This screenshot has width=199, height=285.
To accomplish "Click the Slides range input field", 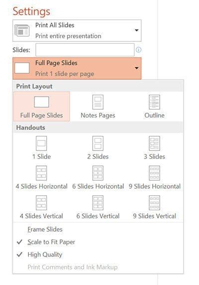I will coord(85,50).
